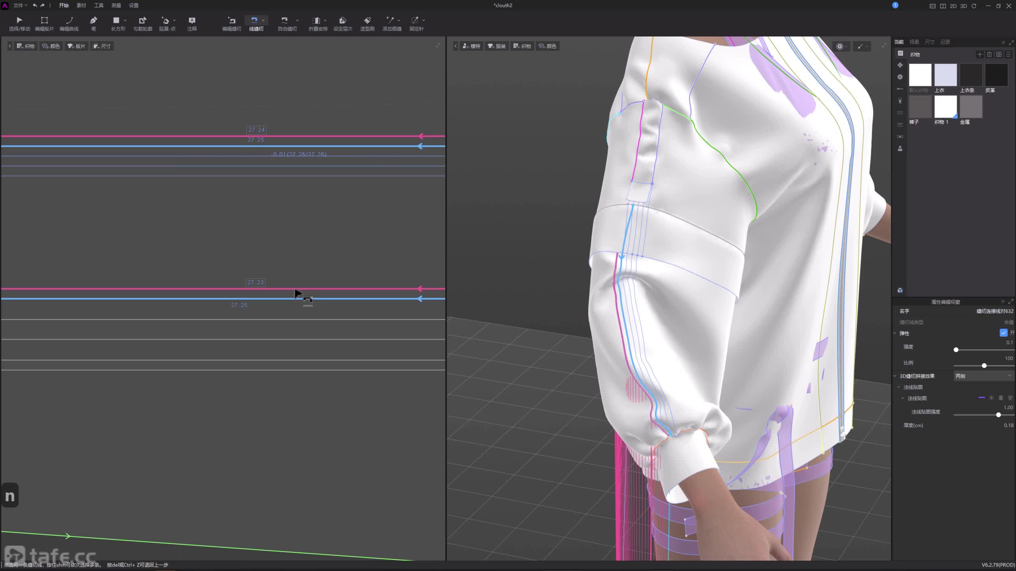
Task: Open the 设置 settings menu
Action: (133, 6)
